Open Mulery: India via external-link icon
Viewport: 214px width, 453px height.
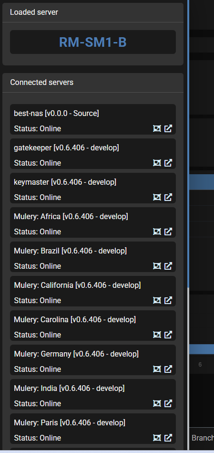click(x=168, y=404)
